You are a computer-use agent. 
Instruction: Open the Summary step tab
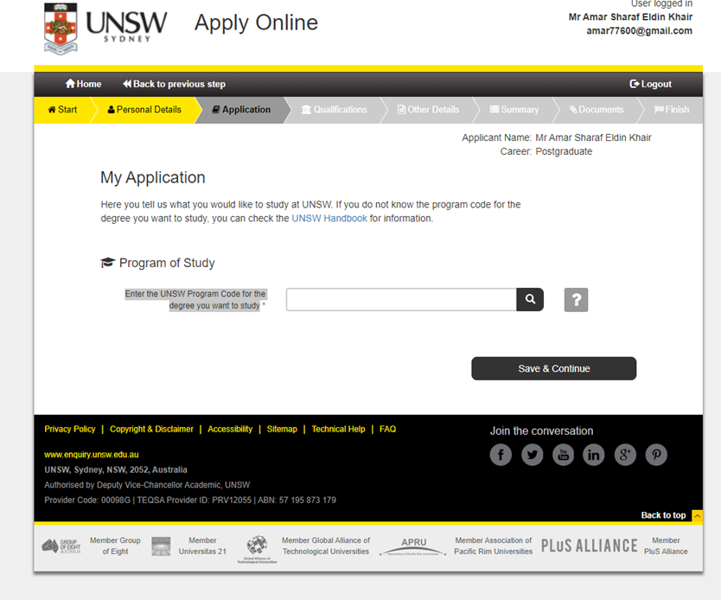click(514, 110)
